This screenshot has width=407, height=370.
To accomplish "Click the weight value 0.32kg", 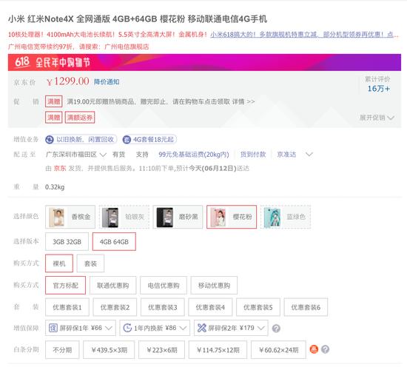I will pyautogui.click(x=55, y=187).
